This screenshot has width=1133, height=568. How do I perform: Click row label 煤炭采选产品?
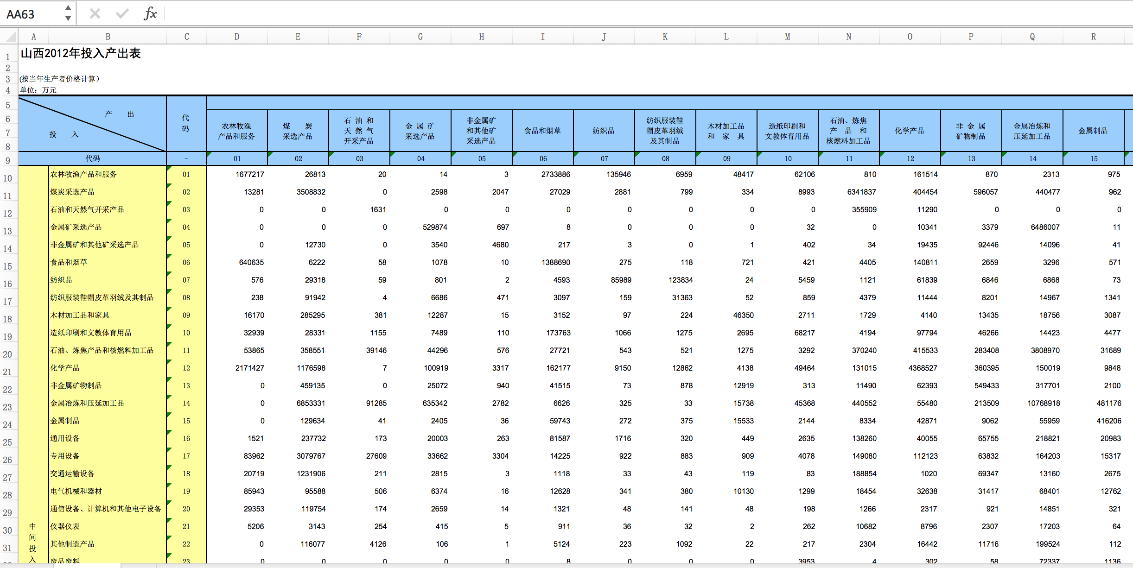72,192
